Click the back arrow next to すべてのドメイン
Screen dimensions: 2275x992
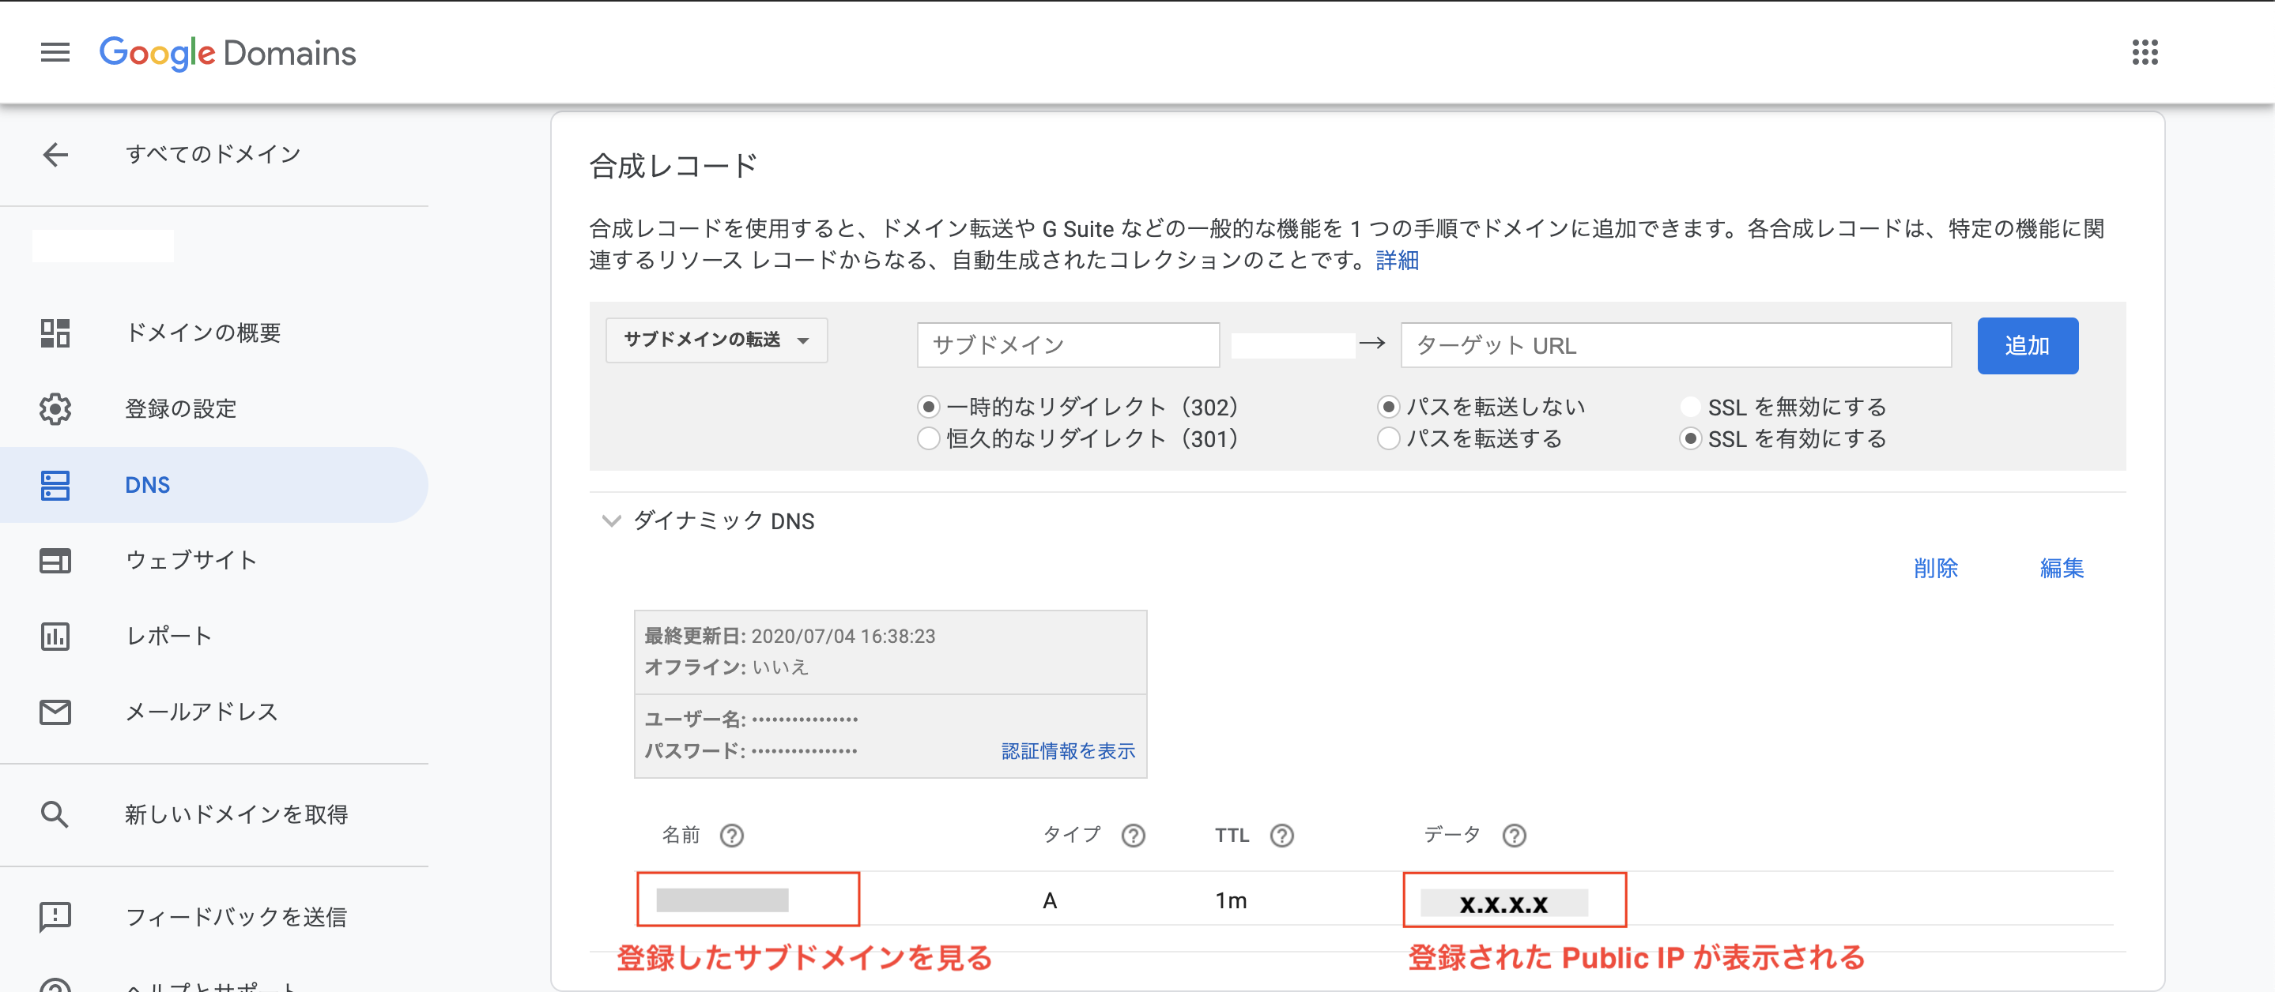pyautogui.click(x=55, y=155)
